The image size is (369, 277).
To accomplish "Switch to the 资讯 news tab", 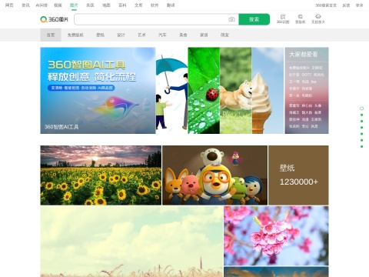I will (25, 5).
